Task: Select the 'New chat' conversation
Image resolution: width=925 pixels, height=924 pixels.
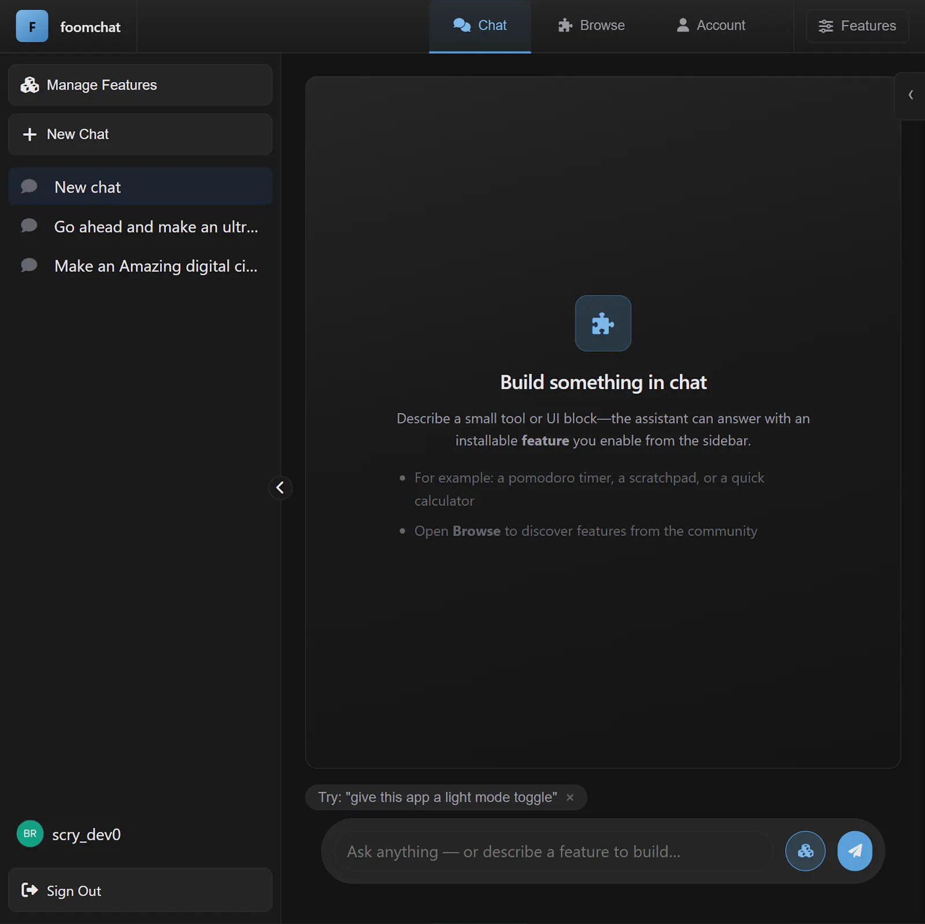Action: [x=140, y=187]
